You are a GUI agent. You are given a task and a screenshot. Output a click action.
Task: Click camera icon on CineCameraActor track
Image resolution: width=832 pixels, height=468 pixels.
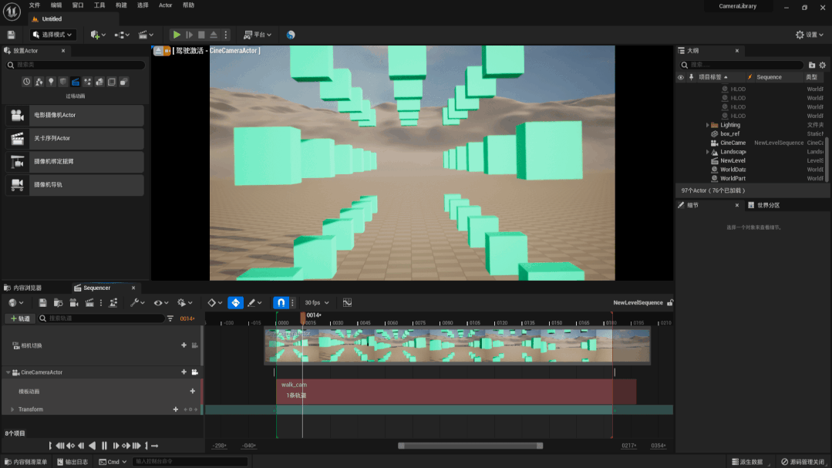pyautogui.click(x=194, y=372)
